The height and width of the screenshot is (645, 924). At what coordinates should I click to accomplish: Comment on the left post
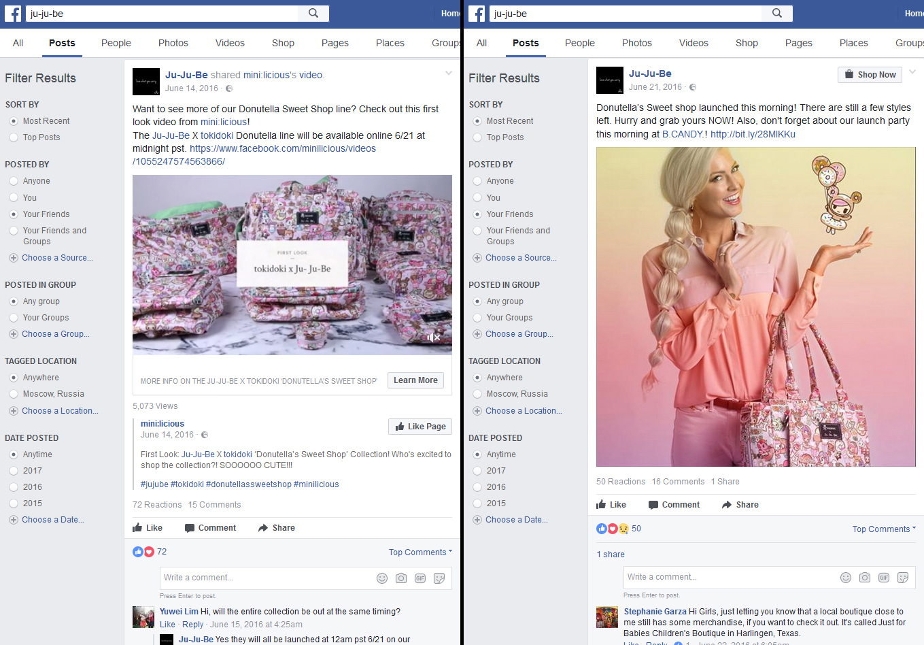210,528
